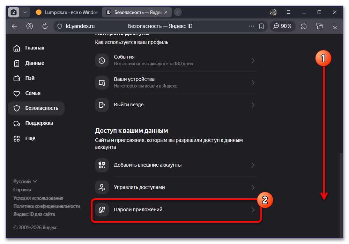Click the Как используется ваш профиль text

(x=132, y=42)
